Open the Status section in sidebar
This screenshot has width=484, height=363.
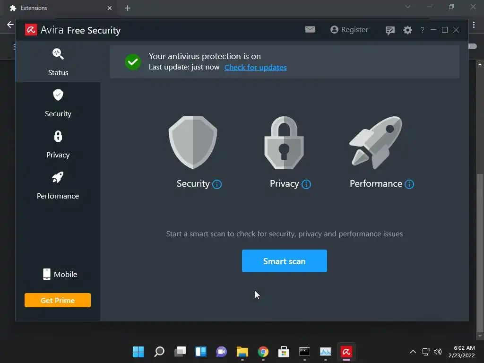58,62
